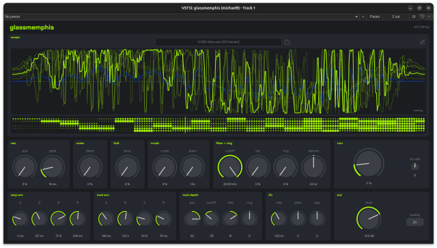This screenshot has width=437, height=248.
Task: Open the Param menu button
Action: [x=375, y=16]
